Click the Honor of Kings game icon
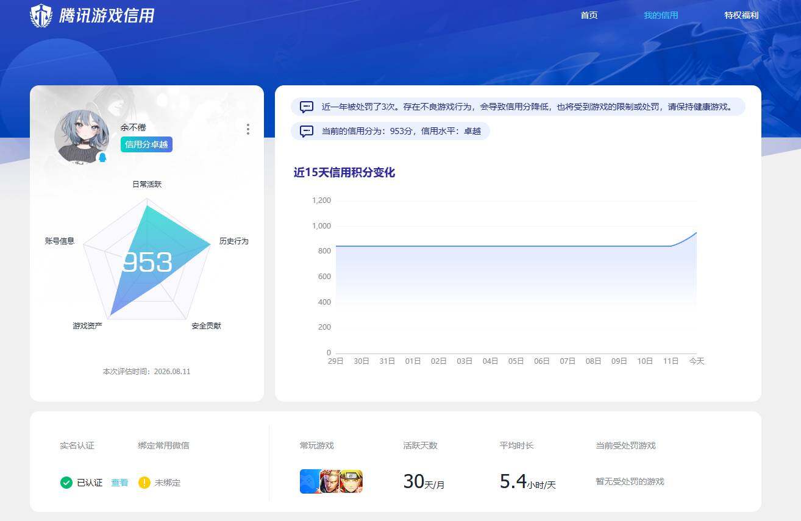 [330, 481]
